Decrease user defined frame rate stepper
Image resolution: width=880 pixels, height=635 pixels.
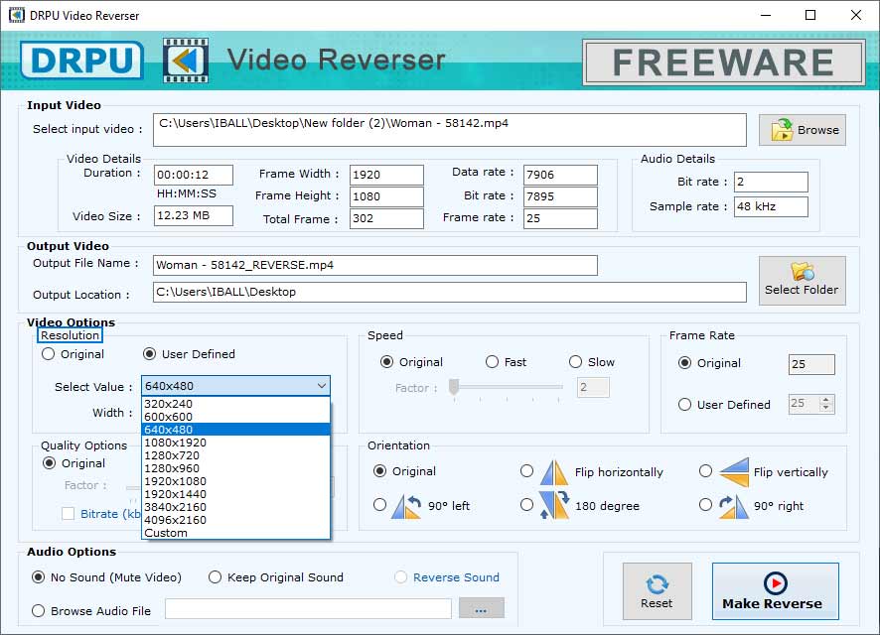pyautogui.click(x=825, y=409)
